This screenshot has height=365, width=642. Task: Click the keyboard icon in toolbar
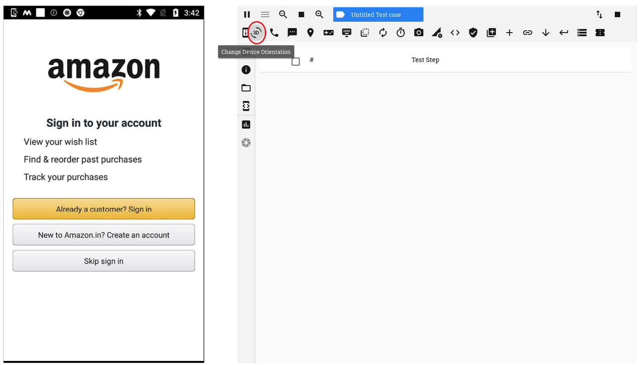click(346, 33)
